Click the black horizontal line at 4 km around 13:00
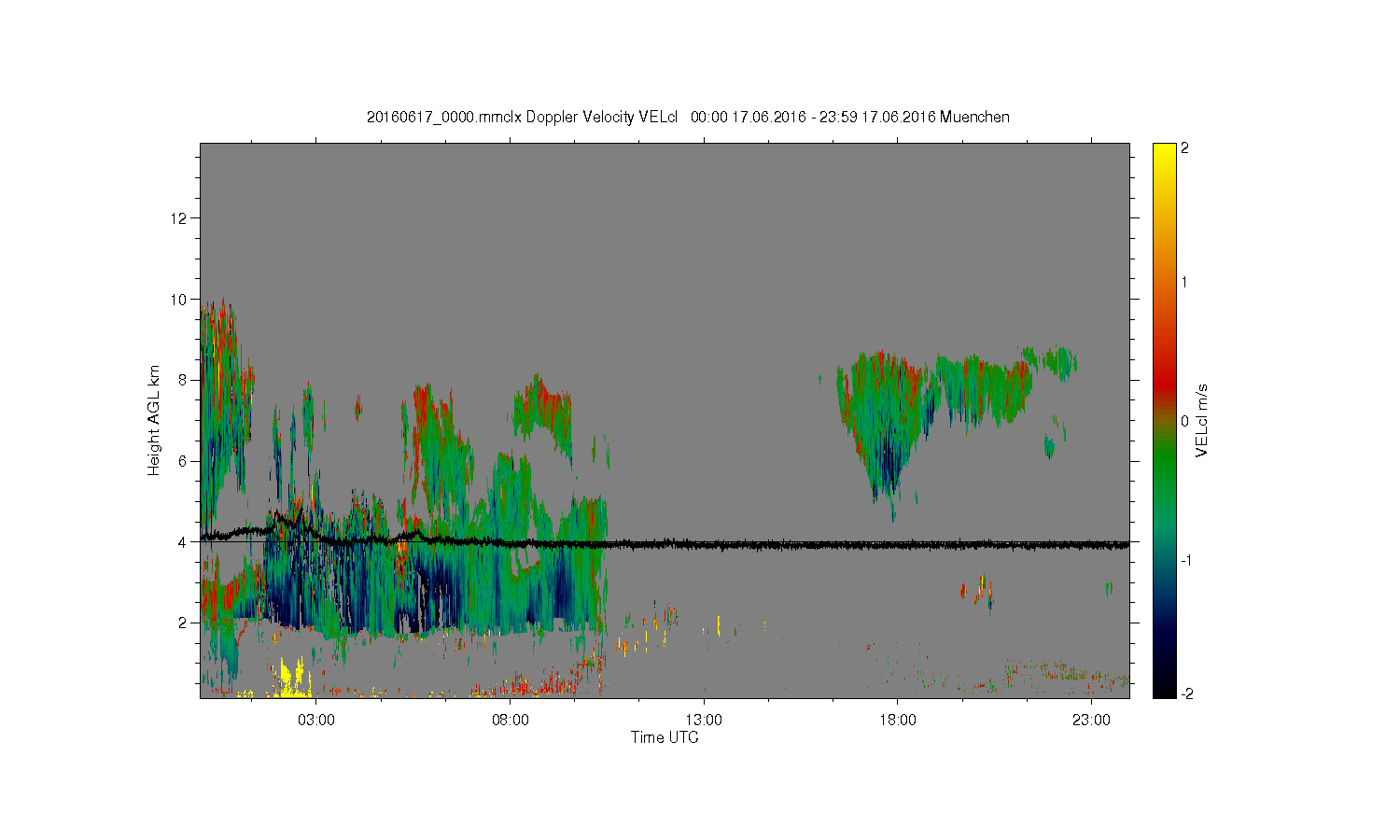 pyautogui.click(x=704, y=544)
